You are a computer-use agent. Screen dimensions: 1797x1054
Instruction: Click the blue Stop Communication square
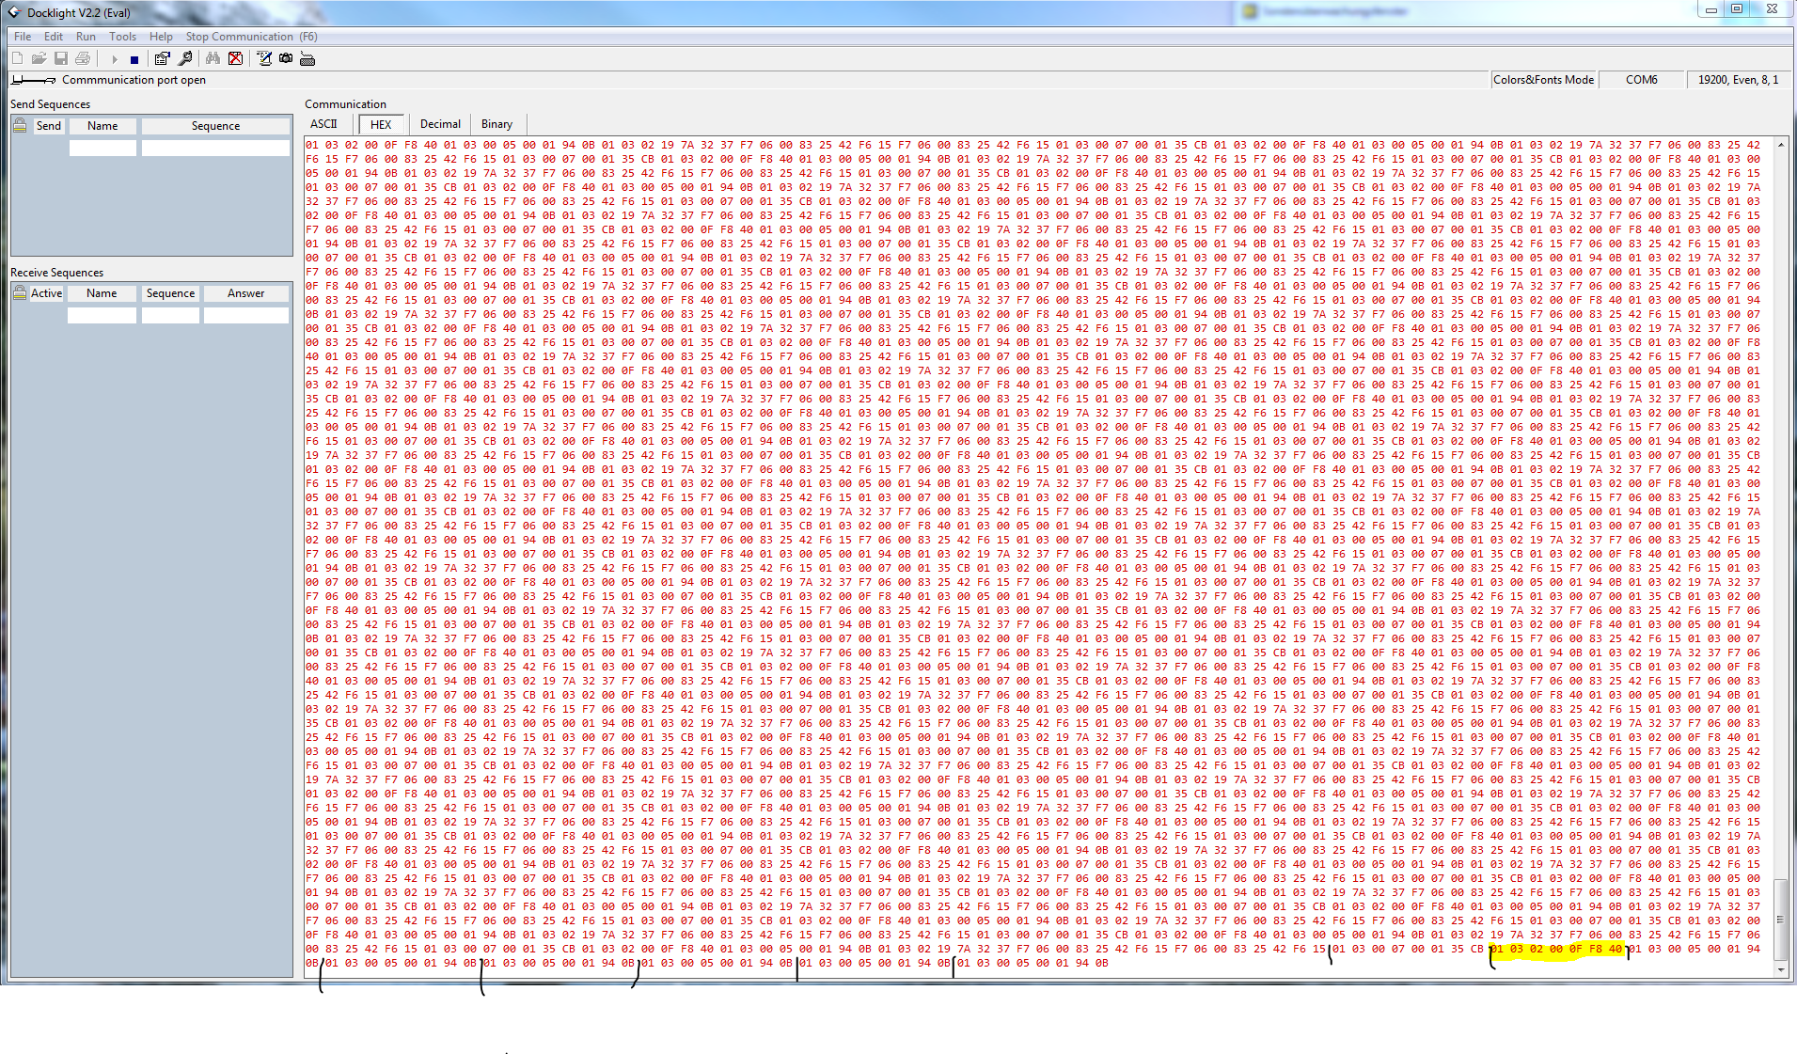tap(134, 59)
